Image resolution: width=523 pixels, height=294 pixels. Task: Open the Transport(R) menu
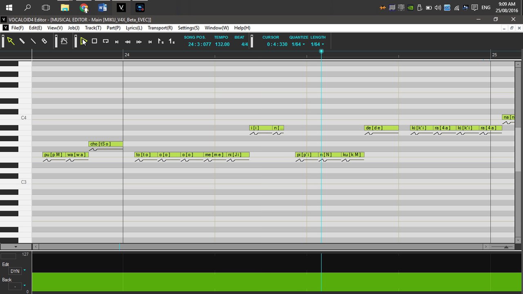(x=160, y=28)
